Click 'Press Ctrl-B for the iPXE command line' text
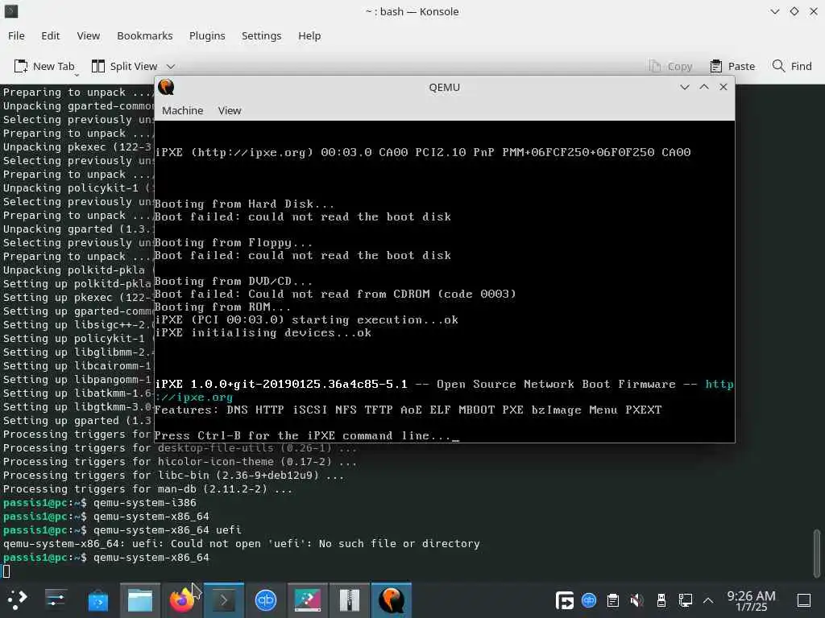Image resolution: width=825 pixels, height=618 pixels. click(302, 435)
